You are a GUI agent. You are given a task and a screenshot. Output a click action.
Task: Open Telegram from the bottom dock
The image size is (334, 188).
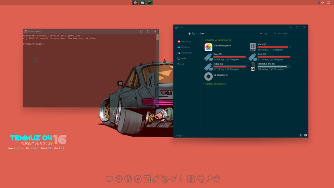pos(119,179)
